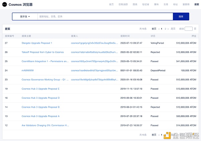The height and width of the screenshot is (141, 201).
Task: Open Takeoff Proposal from Cyber to Cosmos
Action: coord(43,52)
